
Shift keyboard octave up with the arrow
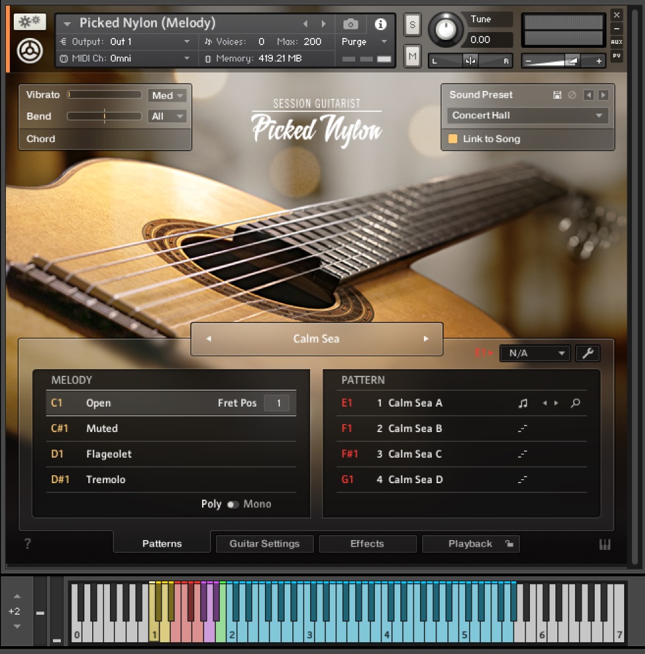pos(17,596)
